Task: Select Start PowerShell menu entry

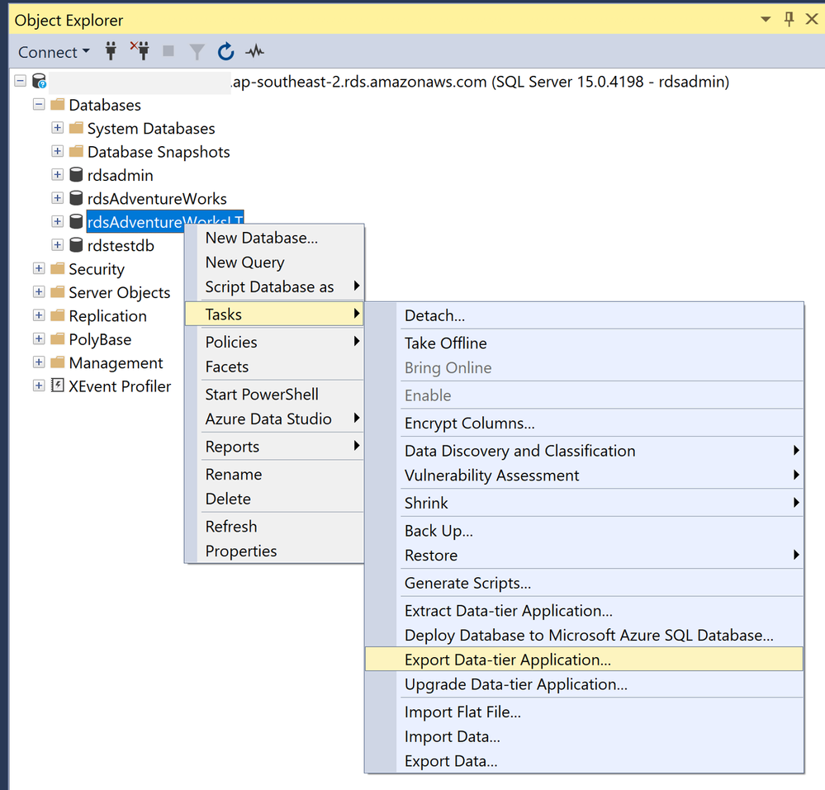Action: 275,394
